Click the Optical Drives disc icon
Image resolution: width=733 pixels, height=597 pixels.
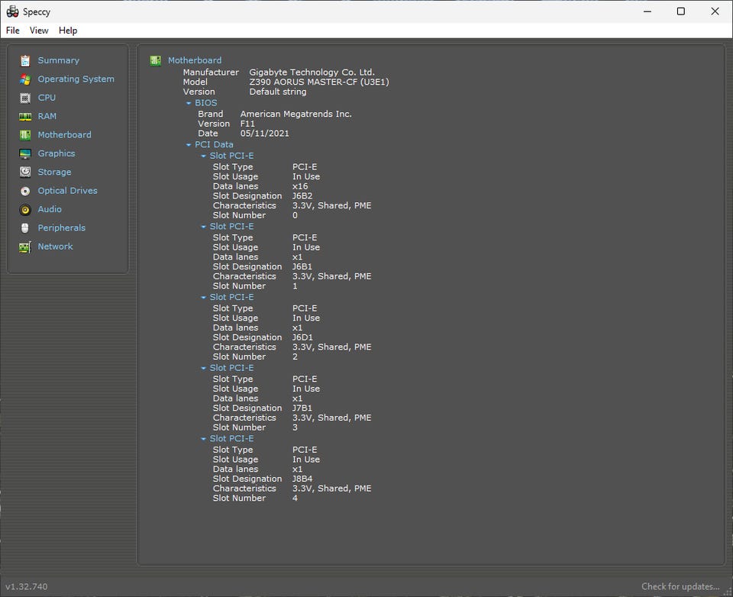[x=25, y=191]
